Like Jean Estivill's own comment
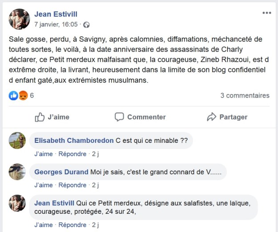This screenshot has height=232, width=278. [x=43, y=224]
